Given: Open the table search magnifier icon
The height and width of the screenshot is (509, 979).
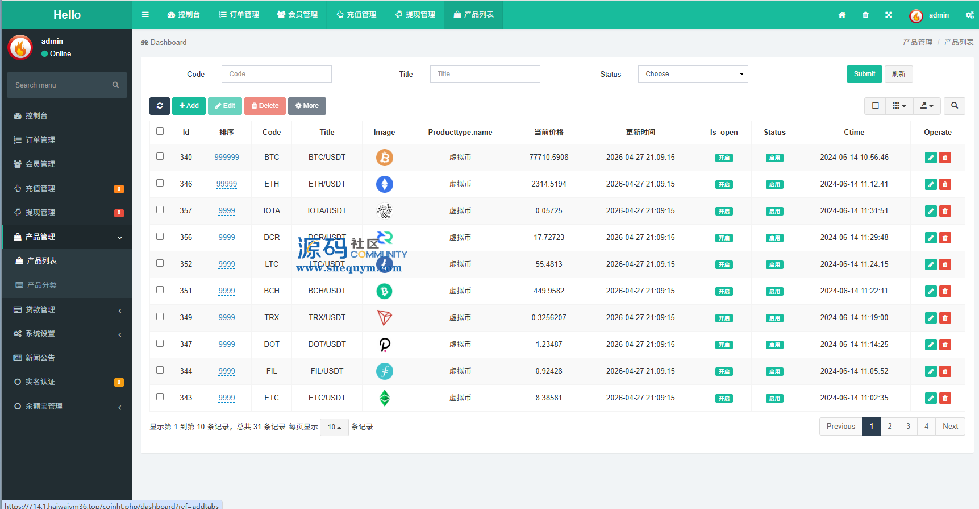Looking at the screenshot, I should [955, 106].
